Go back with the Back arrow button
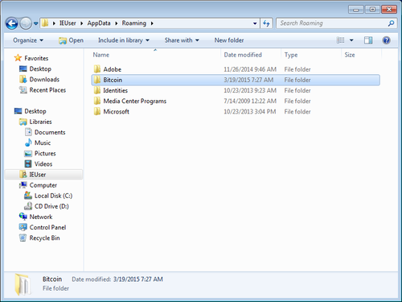This screenshot has width=402, height=302. pos(11,23)
